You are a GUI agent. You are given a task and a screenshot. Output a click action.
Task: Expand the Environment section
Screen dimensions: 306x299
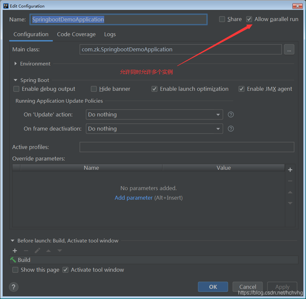[15, 64]
